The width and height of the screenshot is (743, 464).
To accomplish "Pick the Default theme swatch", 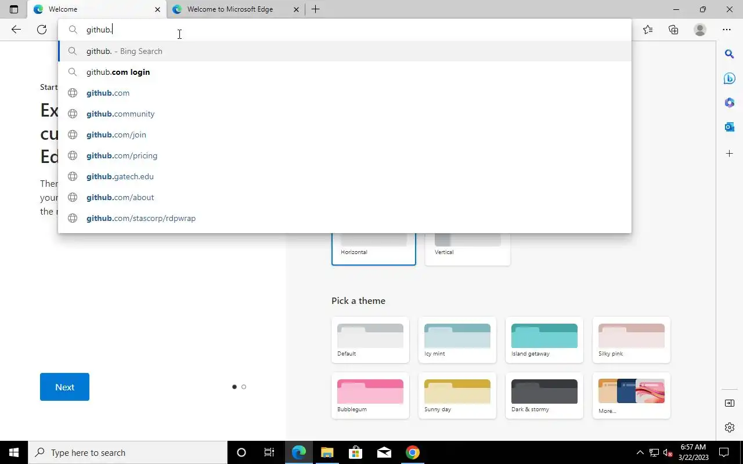I will [370, 340].
